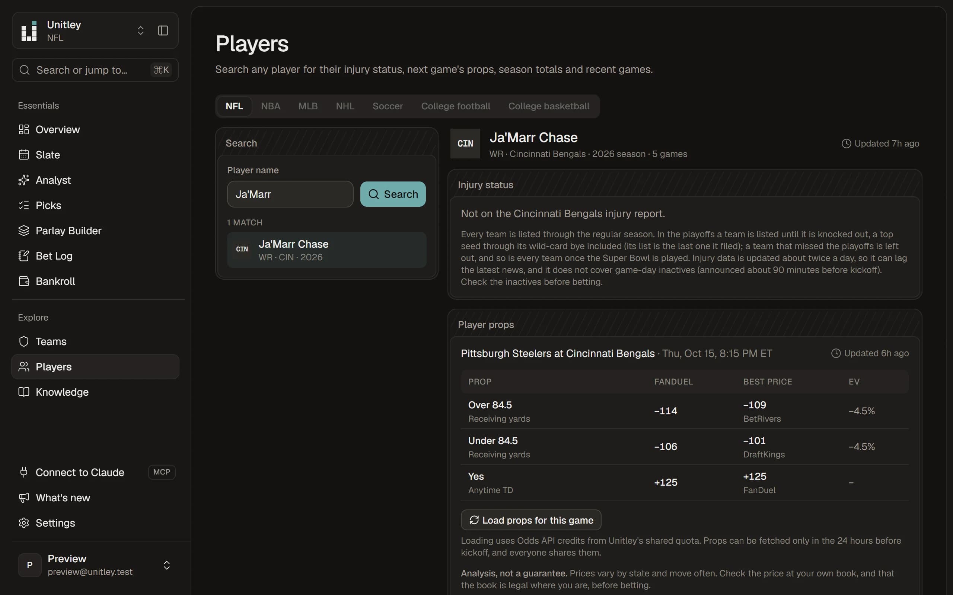Click the Knowledge book icon
The height and width of the screenshot is (595, 953).
tap(24, 392)
